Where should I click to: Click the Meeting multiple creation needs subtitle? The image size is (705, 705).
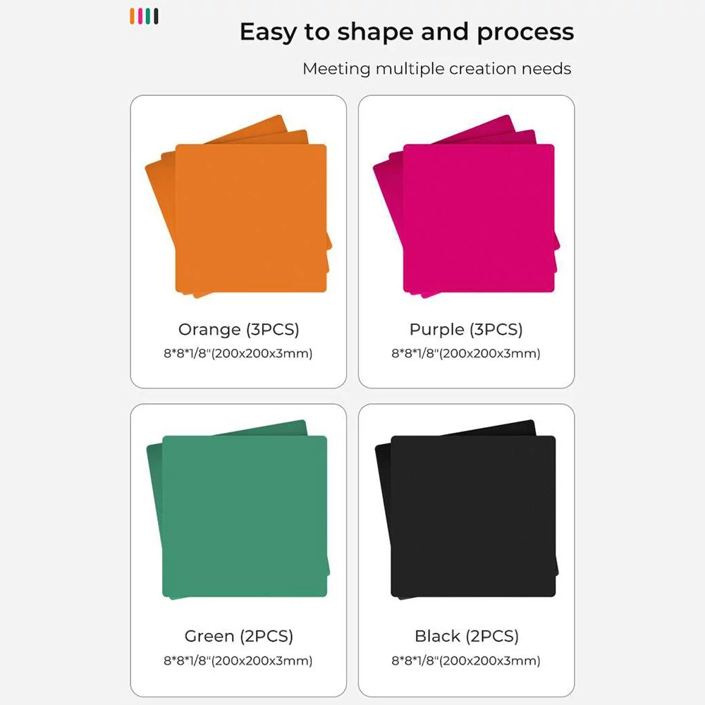(x=437, y=69)
